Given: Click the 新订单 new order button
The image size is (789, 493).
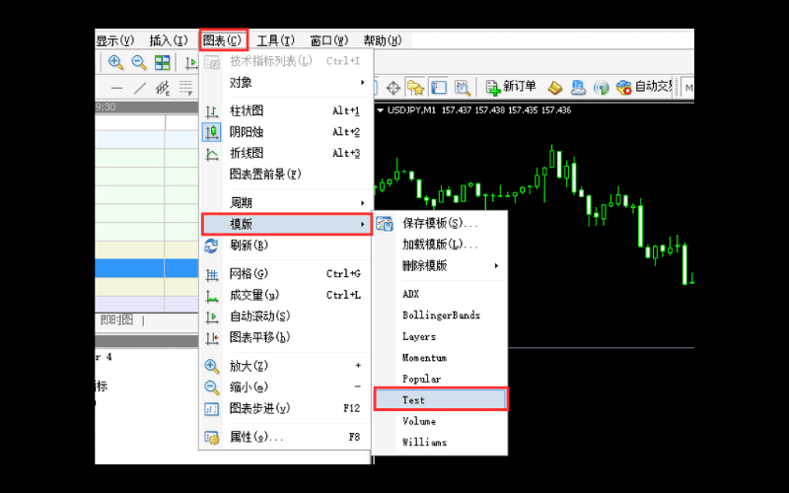Looking at the screenshot, I should (511, 87).
